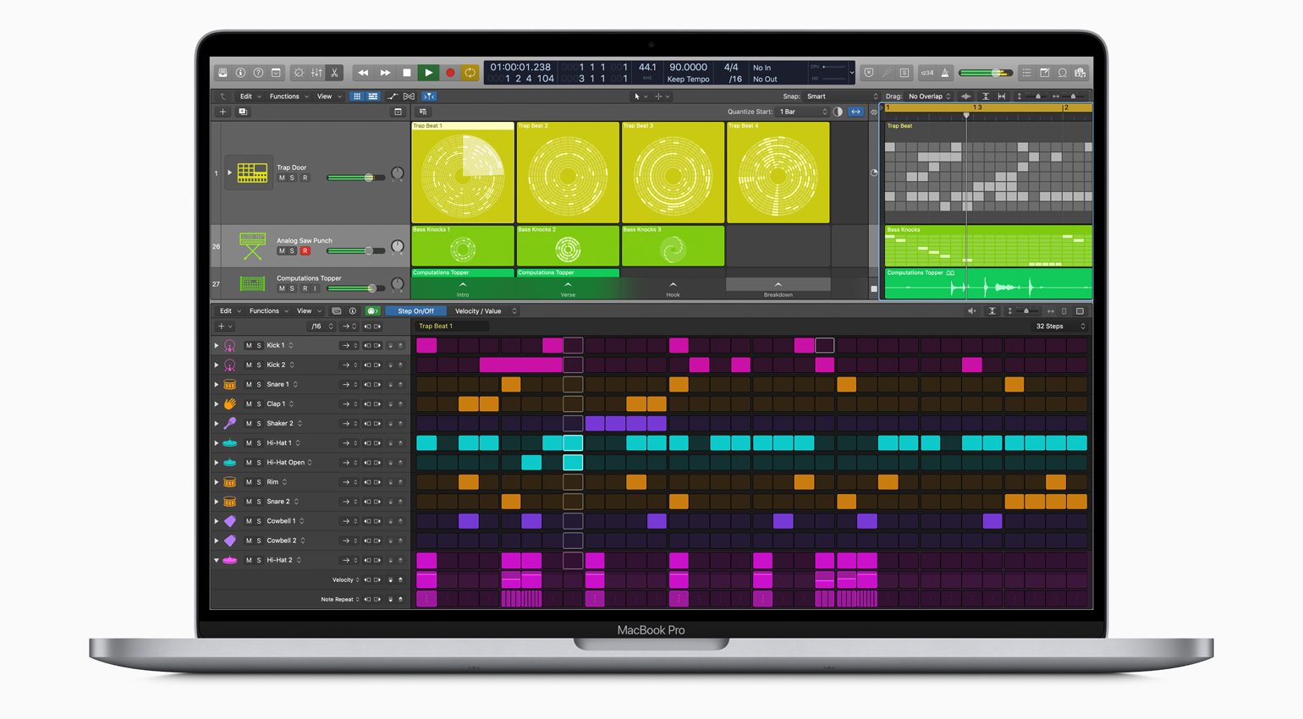The height and width of the screenshot is (719, 1303).
Task: Open the Step Sequencer Functions menu
Action: pos(268,311)
